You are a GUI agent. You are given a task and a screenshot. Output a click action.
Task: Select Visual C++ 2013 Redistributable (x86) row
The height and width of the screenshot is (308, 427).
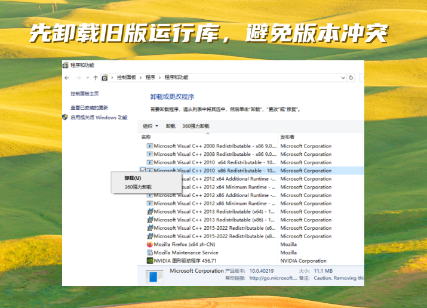click(x=251, y=220)
